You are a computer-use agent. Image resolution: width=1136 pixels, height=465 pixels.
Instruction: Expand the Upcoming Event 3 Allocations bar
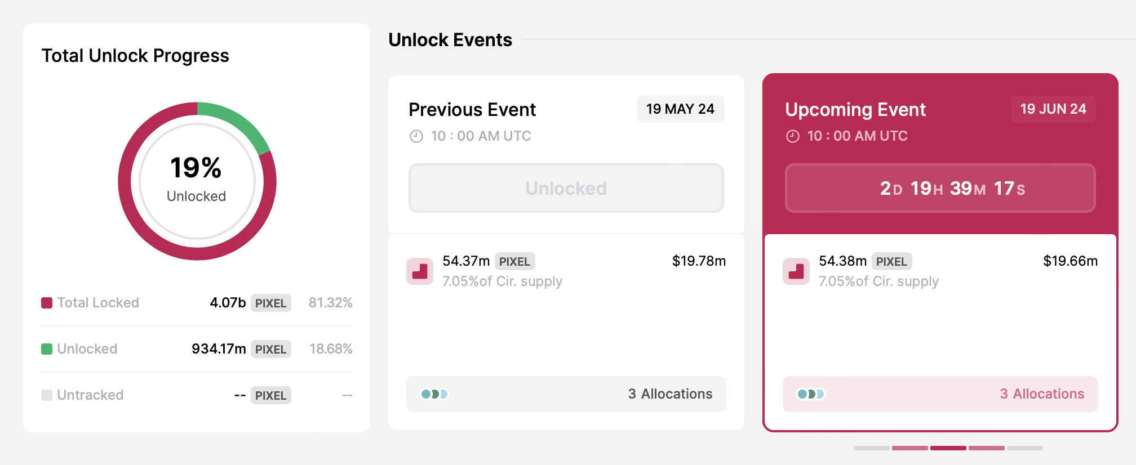pos(940,394)
